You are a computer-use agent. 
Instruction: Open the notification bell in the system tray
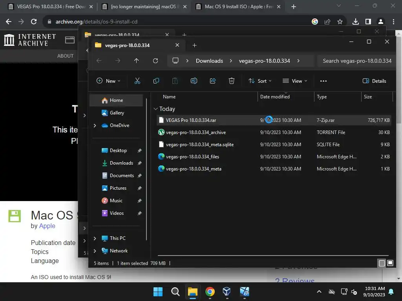tap(391, 292)
